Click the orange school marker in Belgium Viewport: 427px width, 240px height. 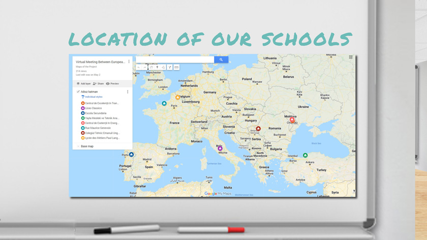coord(177,97)
